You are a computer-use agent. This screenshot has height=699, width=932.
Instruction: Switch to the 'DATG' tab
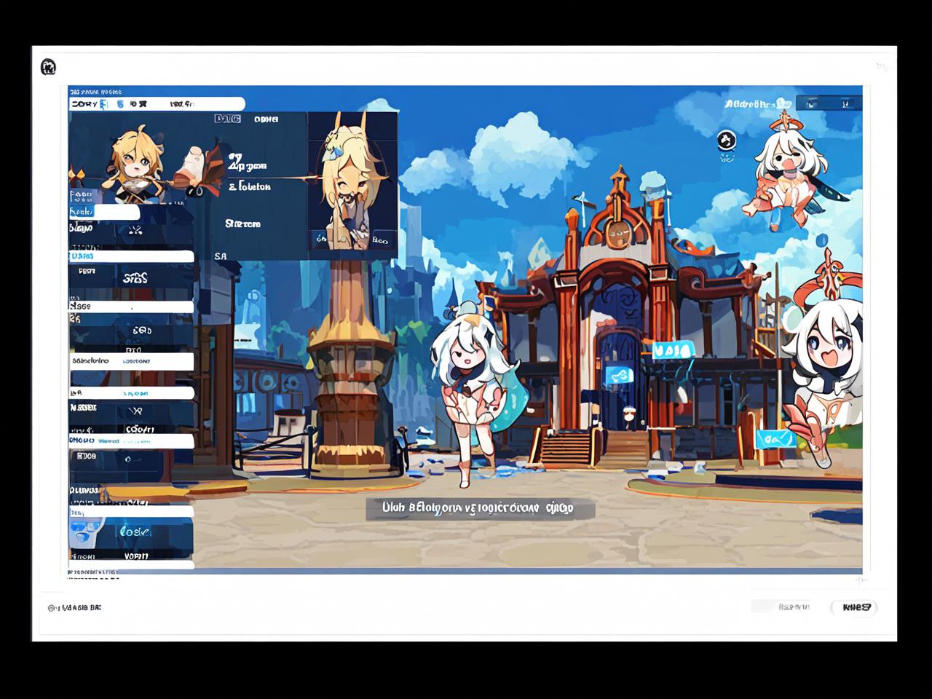(228, 119)
